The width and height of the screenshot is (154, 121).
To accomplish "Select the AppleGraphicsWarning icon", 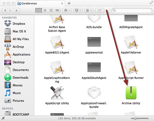I will coord(57,67).
